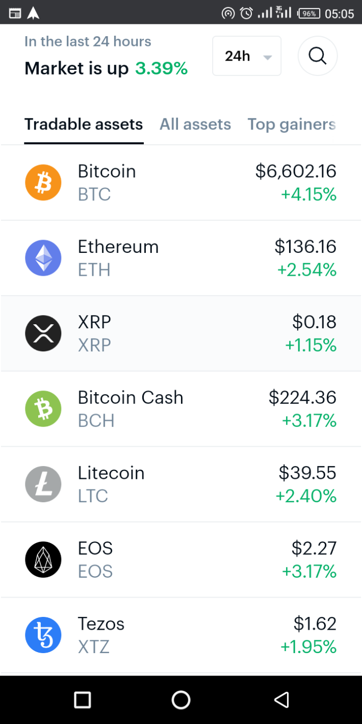Tap the recent apps square button
This screenshot has height=724, width=362.
coord(82,700)
